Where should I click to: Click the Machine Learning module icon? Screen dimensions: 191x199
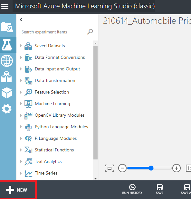(x=28, y=104)
